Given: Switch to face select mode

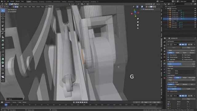Looking at the screenshot, I should tap(18, 7).
